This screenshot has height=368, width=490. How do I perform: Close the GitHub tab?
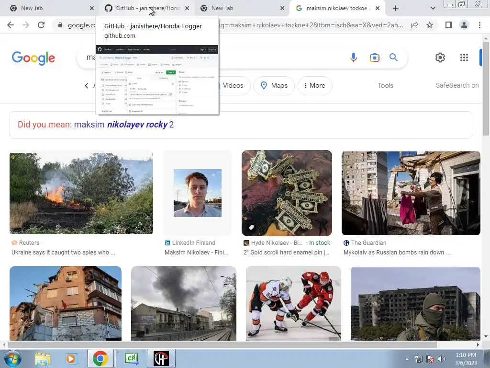pyautogui.click(x=187, y=8)
